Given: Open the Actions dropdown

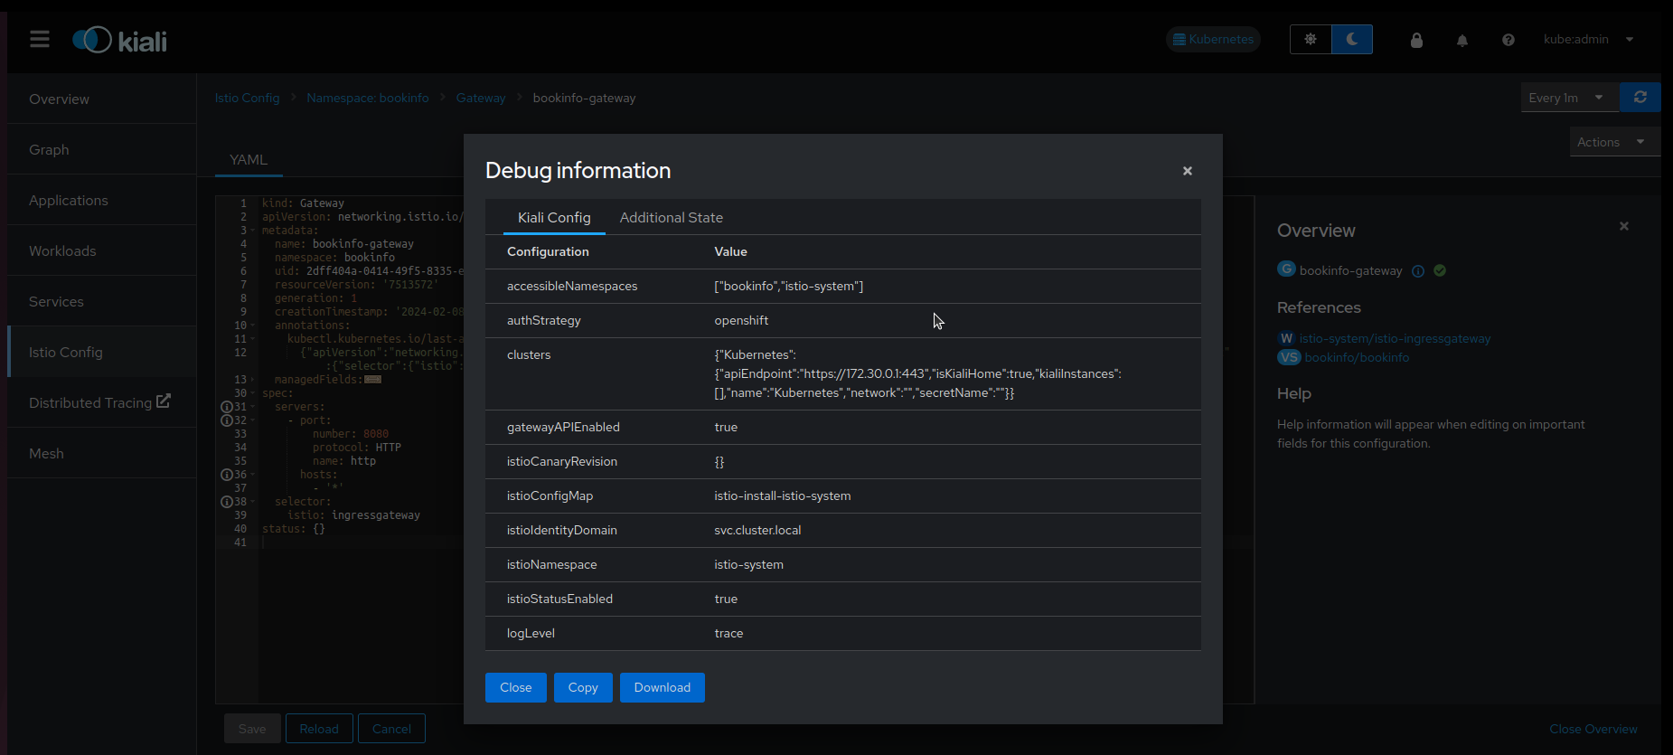Looking at the screenshot, I should (1613, 142).
